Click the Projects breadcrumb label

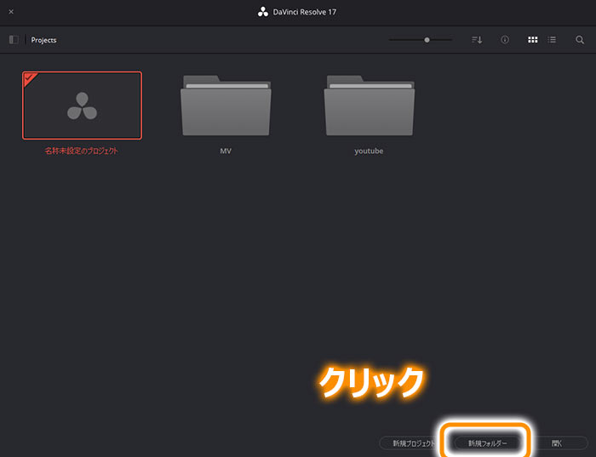click(43, 40)
